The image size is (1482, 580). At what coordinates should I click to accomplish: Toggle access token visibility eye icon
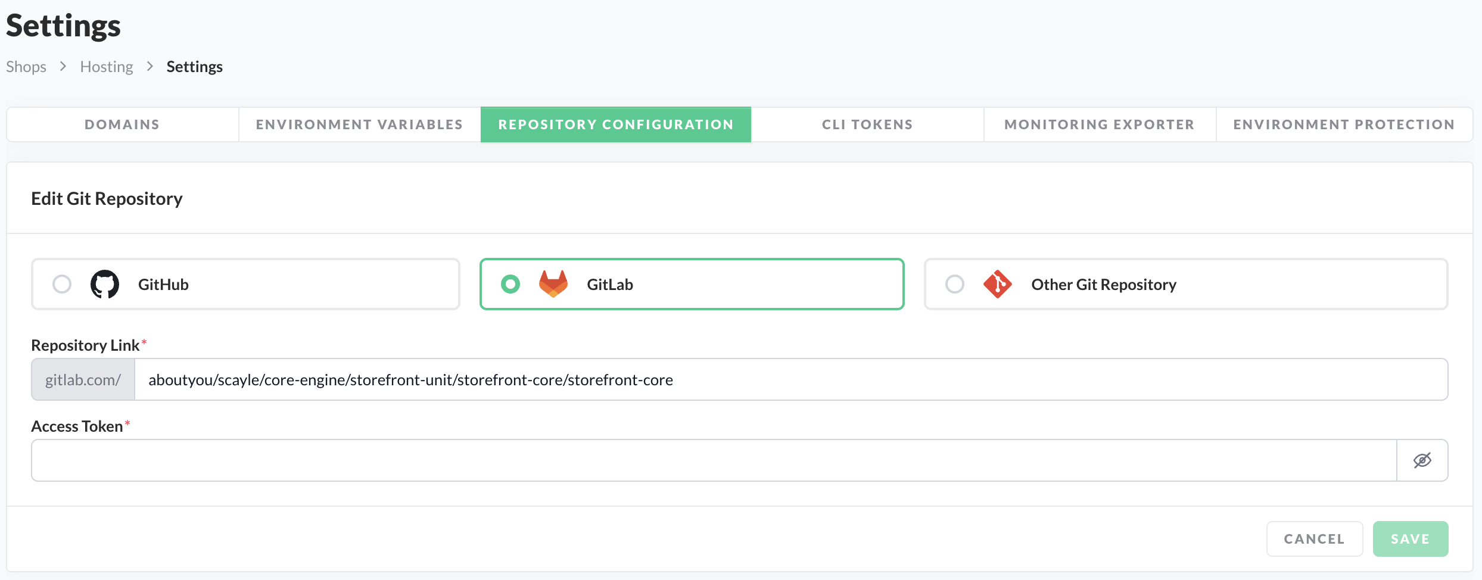point(1422,460)
